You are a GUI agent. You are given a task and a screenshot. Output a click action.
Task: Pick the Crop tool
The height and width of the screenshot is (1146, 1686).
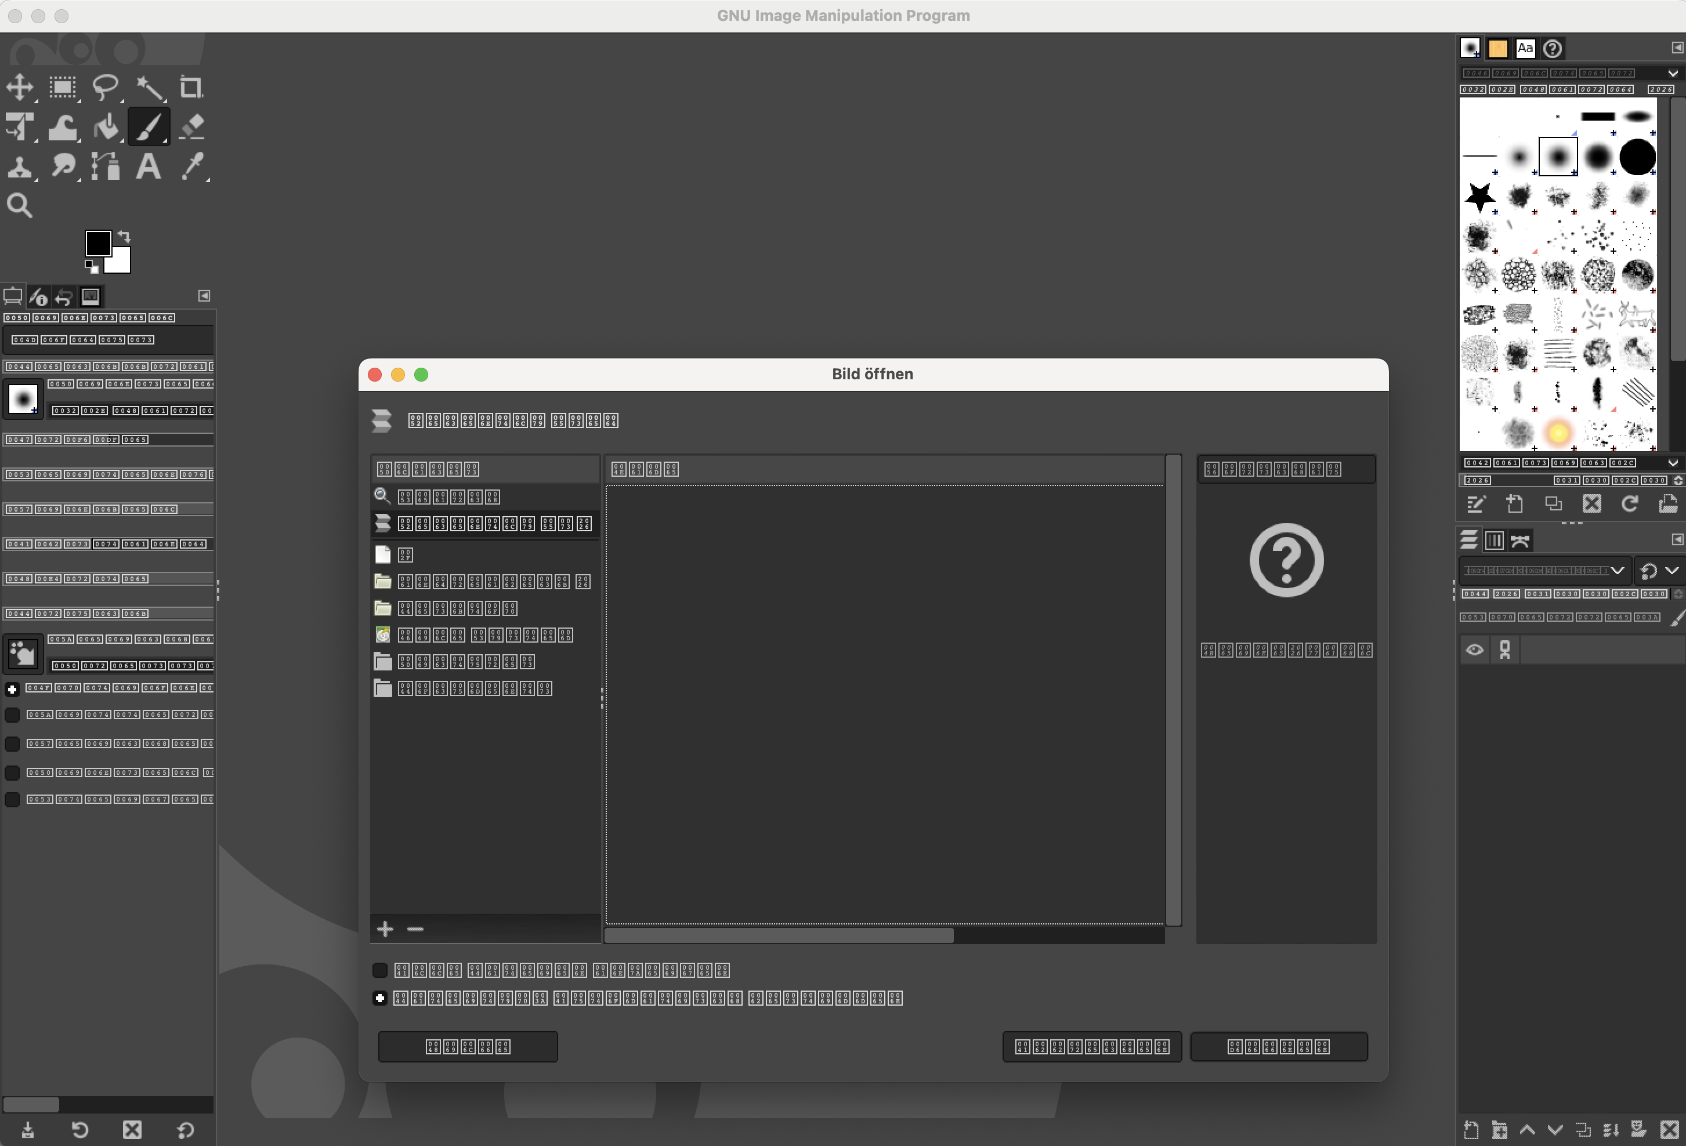[x=191, y=88]
